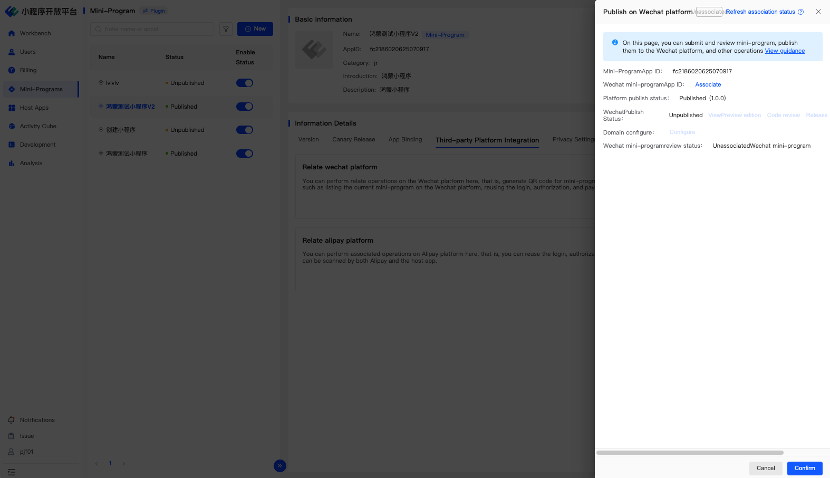Select the lvlvlv mini-program row
830x478 pixels.
(181, 83)
